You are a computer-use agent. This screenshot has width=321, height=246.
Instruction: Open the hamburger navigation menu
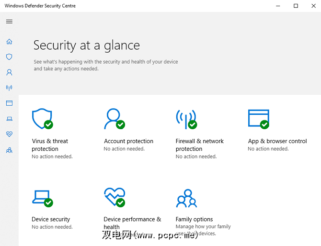(9, 22)
